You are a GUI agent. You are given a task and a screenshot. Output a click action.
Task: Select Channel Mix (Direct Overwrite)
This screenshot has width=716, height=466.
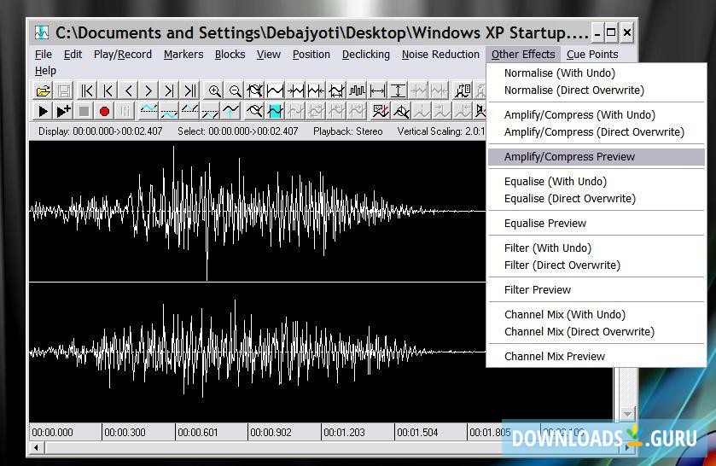[596, 332]
